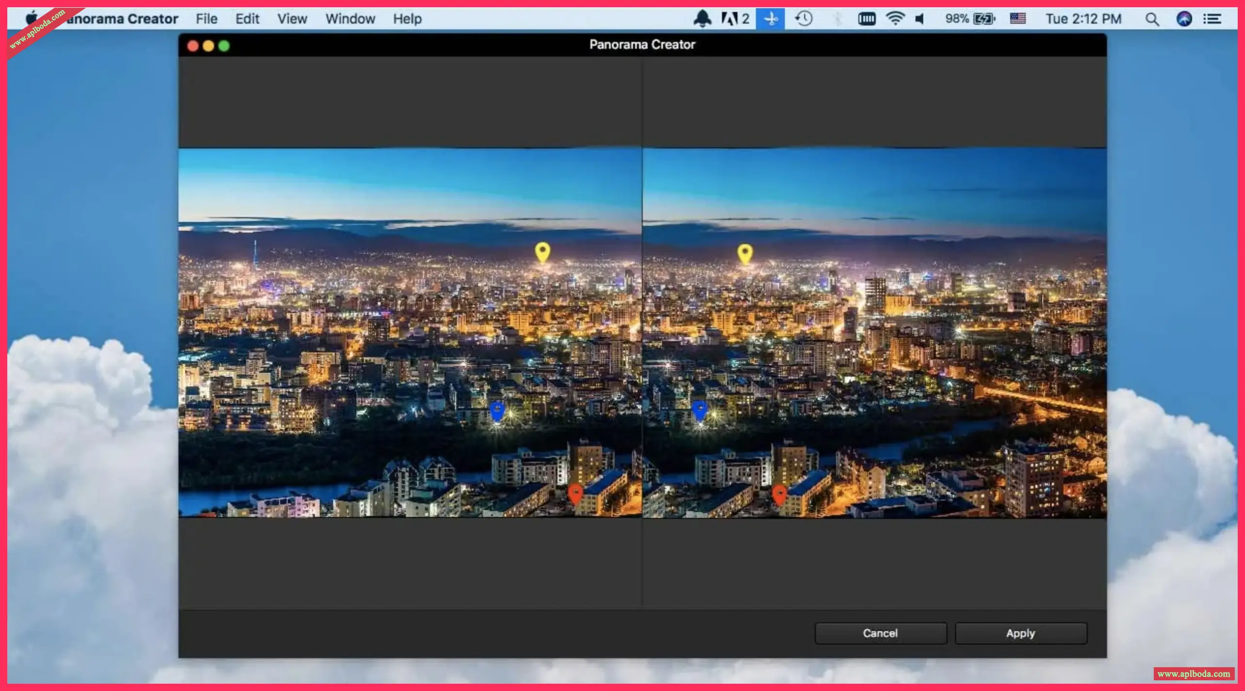This screenshot has height=691, width=1245.
Task: Select yellow pin marker in left image
Action: [542, 253]
